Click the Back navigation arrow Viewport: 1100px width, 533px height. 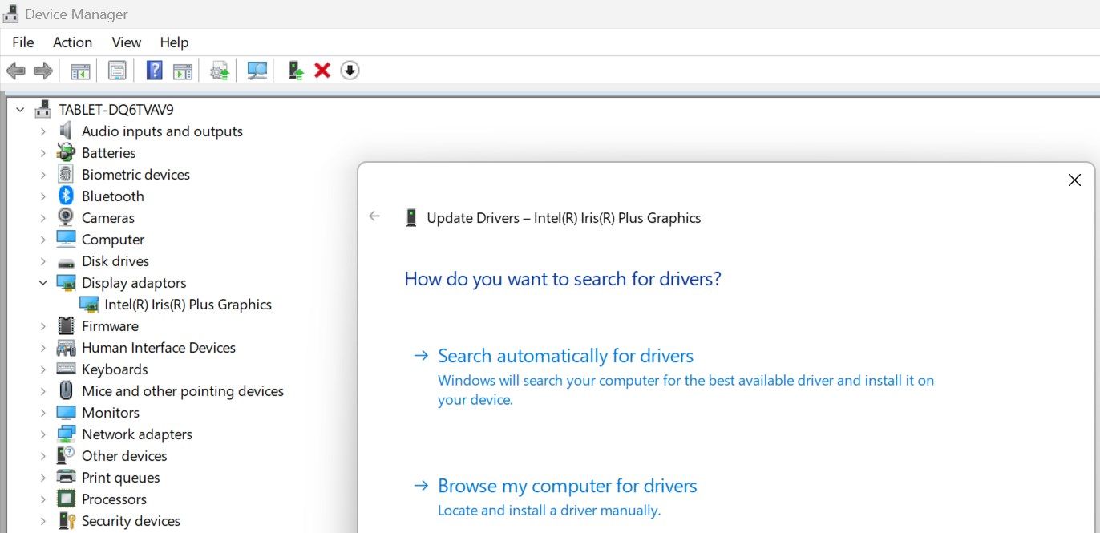(x=15, y=70)
